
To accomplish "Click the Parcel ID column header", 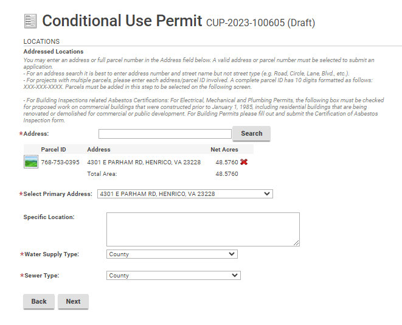I will point(54,149).
